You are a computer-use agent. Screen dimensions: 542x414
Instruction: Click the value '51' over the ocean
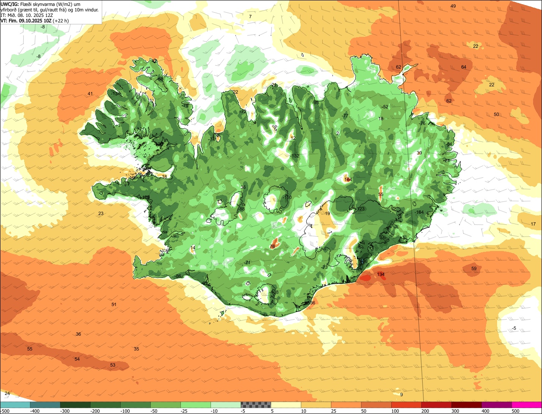114,304
